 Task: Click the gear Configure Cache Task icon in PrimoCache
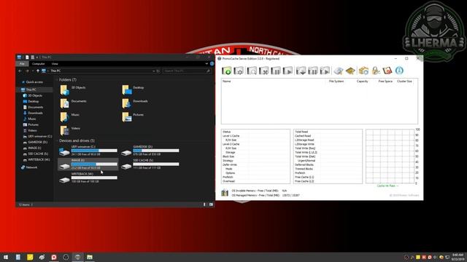[x=239, y=71]
